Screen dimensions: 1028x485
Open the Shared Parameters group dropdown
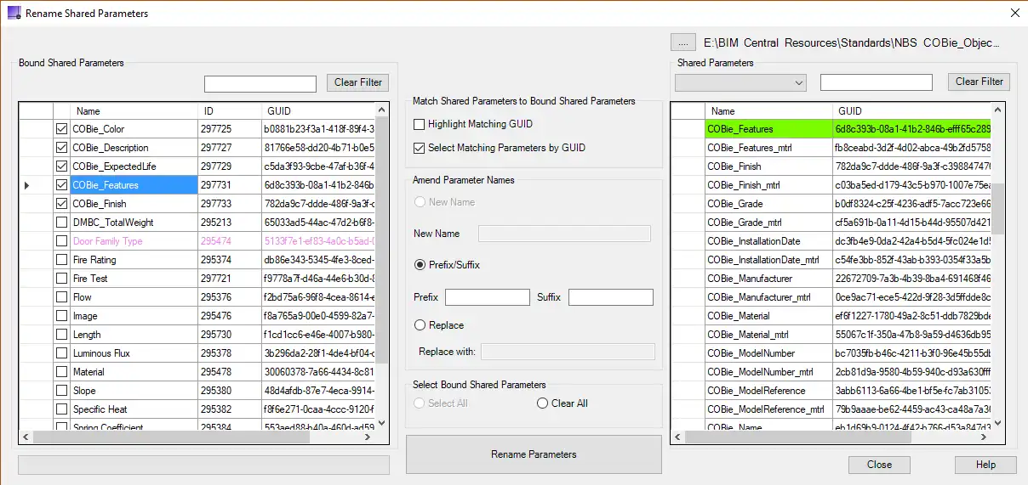740,82
